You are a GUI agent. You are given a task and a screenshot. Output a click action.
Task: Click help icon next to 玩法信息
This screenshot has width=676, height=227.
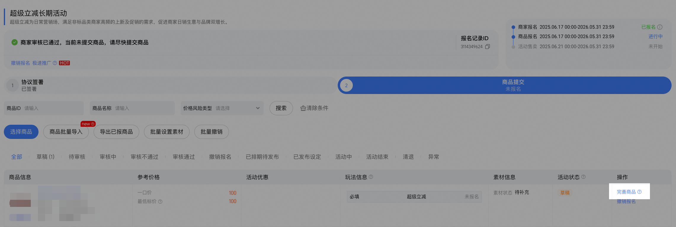(371, 177)
